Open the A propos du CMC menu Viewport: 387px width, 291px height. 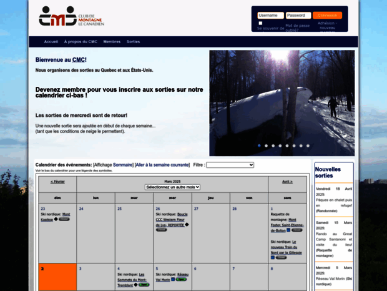81,42
